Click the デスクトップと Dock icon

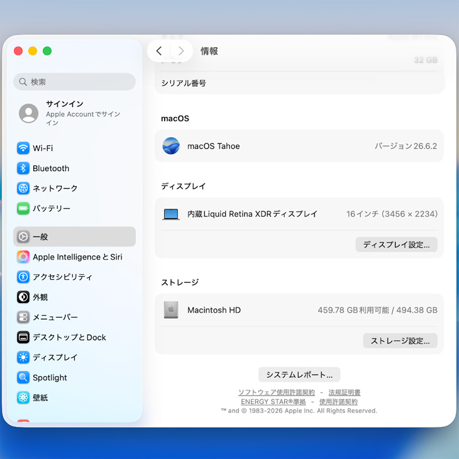(23, 337)
